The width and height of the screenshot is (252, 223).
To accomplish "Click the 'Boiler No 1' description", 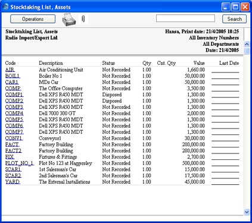I will pos(51,76).
